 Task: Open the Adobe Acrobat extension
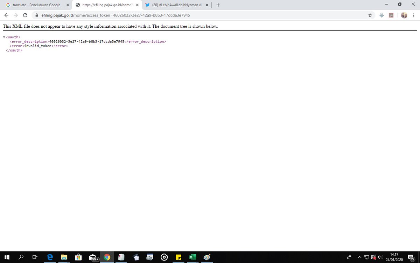(391, 15)
